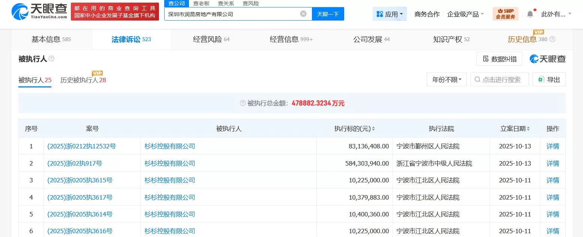
Task: Clear the company search via the × icon
Action: (x=303, y=13)
